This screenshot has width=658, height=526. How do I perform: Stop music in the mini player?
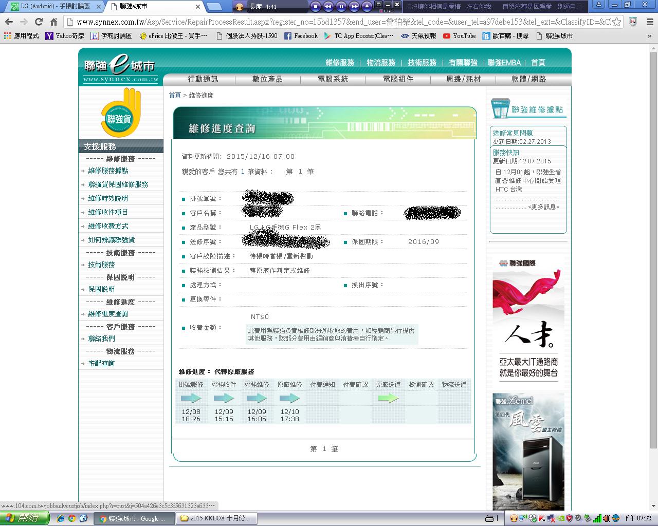(x=316, y=7)
